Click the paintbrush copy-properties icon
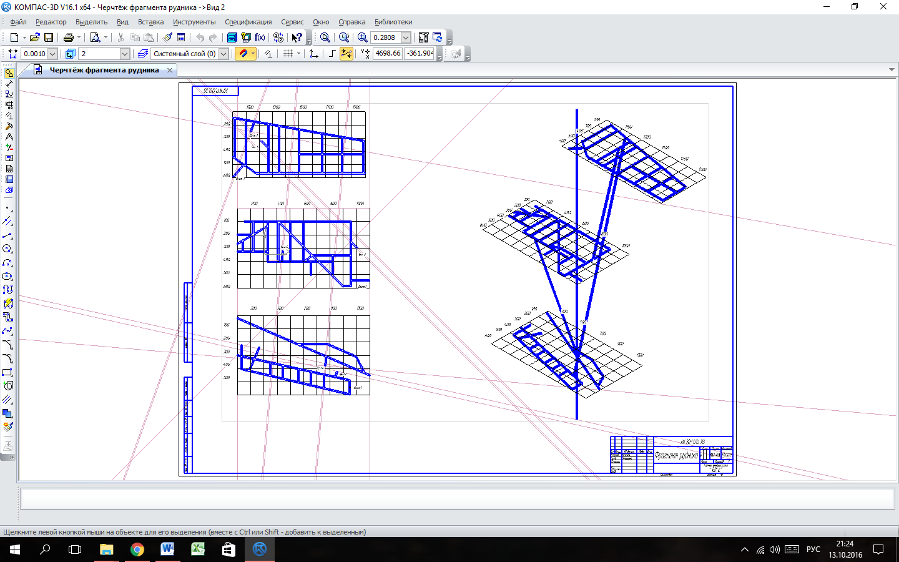 point(167,37)
